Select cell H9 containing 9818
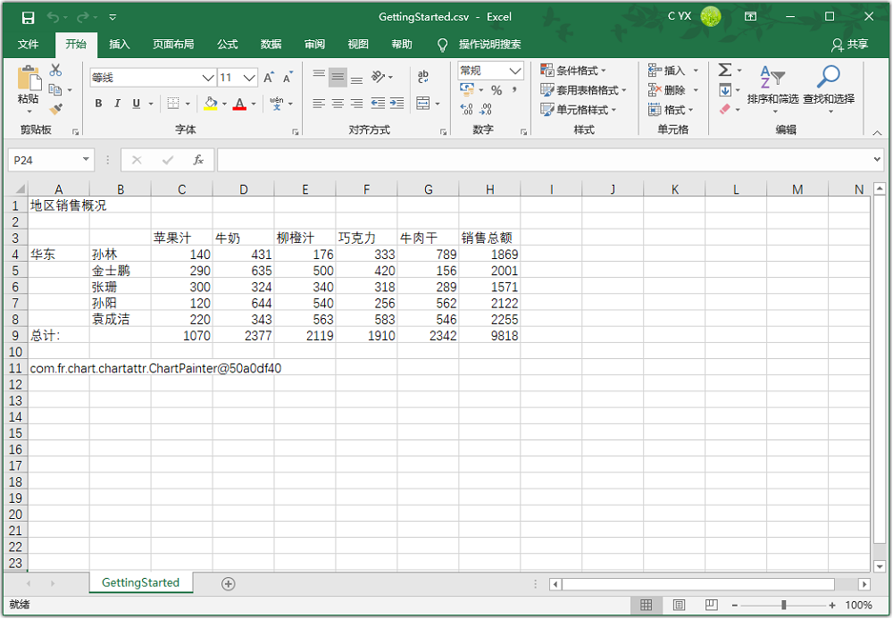893x619 pixels. click(x=489, y=336)
